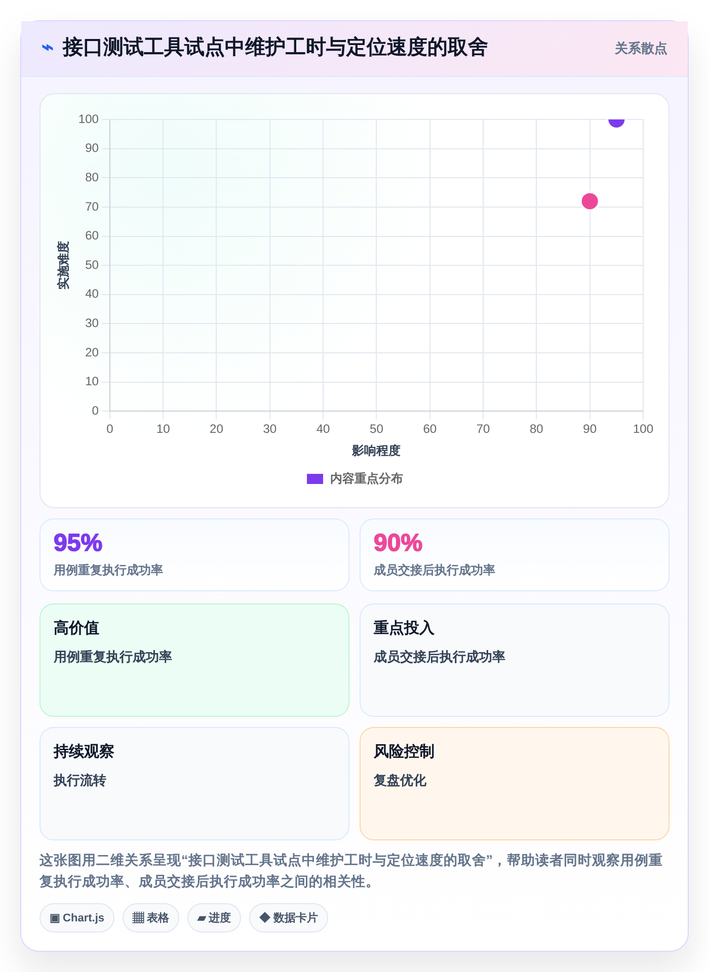
Task: Select the Chart.js tag
Action: (x=77, y=918)
